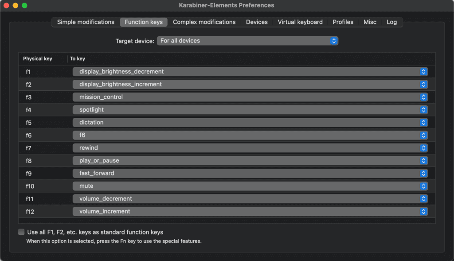Open the f8 play_or_pause dropdown
Image resolution: width=454 pixels, height=261 pixels.
[x=250, y=160]
